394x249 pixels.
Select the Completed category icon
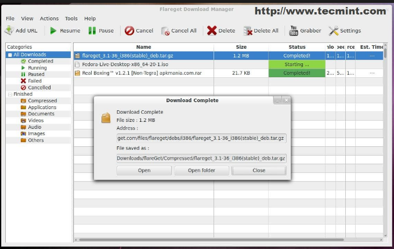coord(23,61)
